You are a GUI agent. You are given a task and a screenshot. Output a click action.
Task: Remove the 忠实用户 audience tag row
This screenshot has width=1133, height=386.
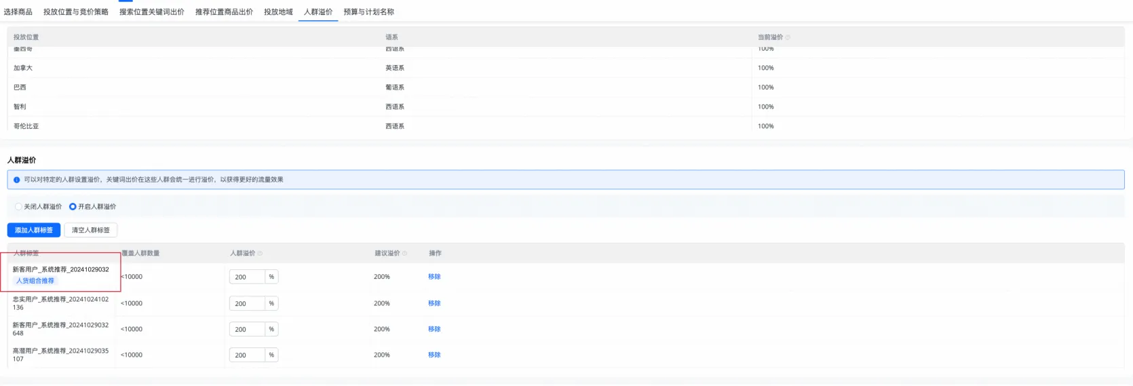[434, 304]
